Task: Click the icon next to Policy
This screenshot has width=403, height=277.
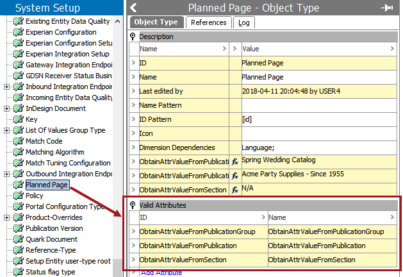Action: pos(19,196)
